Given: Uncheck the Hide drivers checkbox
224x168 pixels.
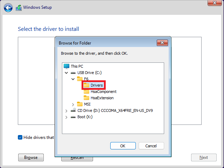Looking at the screenshot, I should (20, 137).
